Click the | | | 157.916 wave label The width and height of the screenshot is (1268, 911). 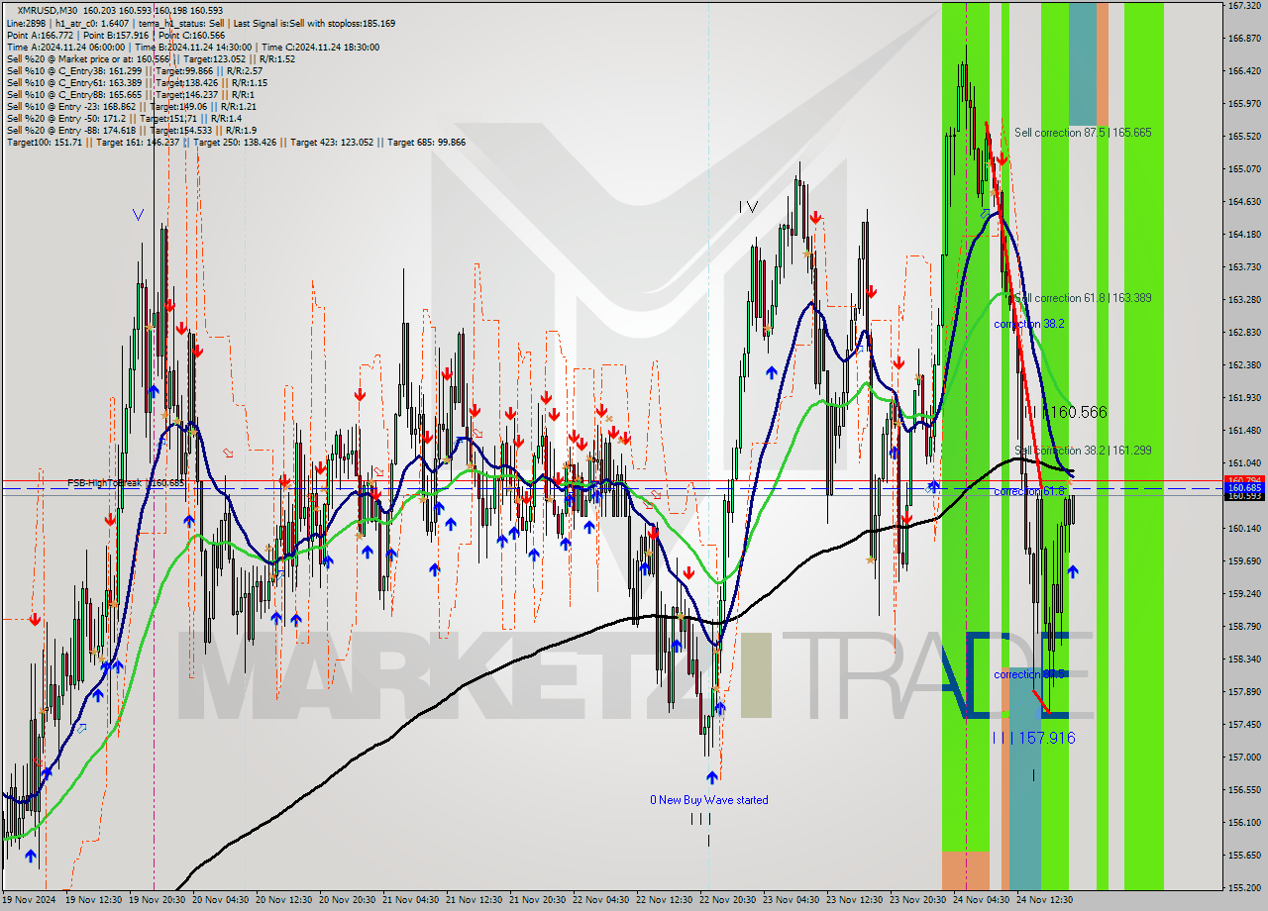coord(1033,738)
